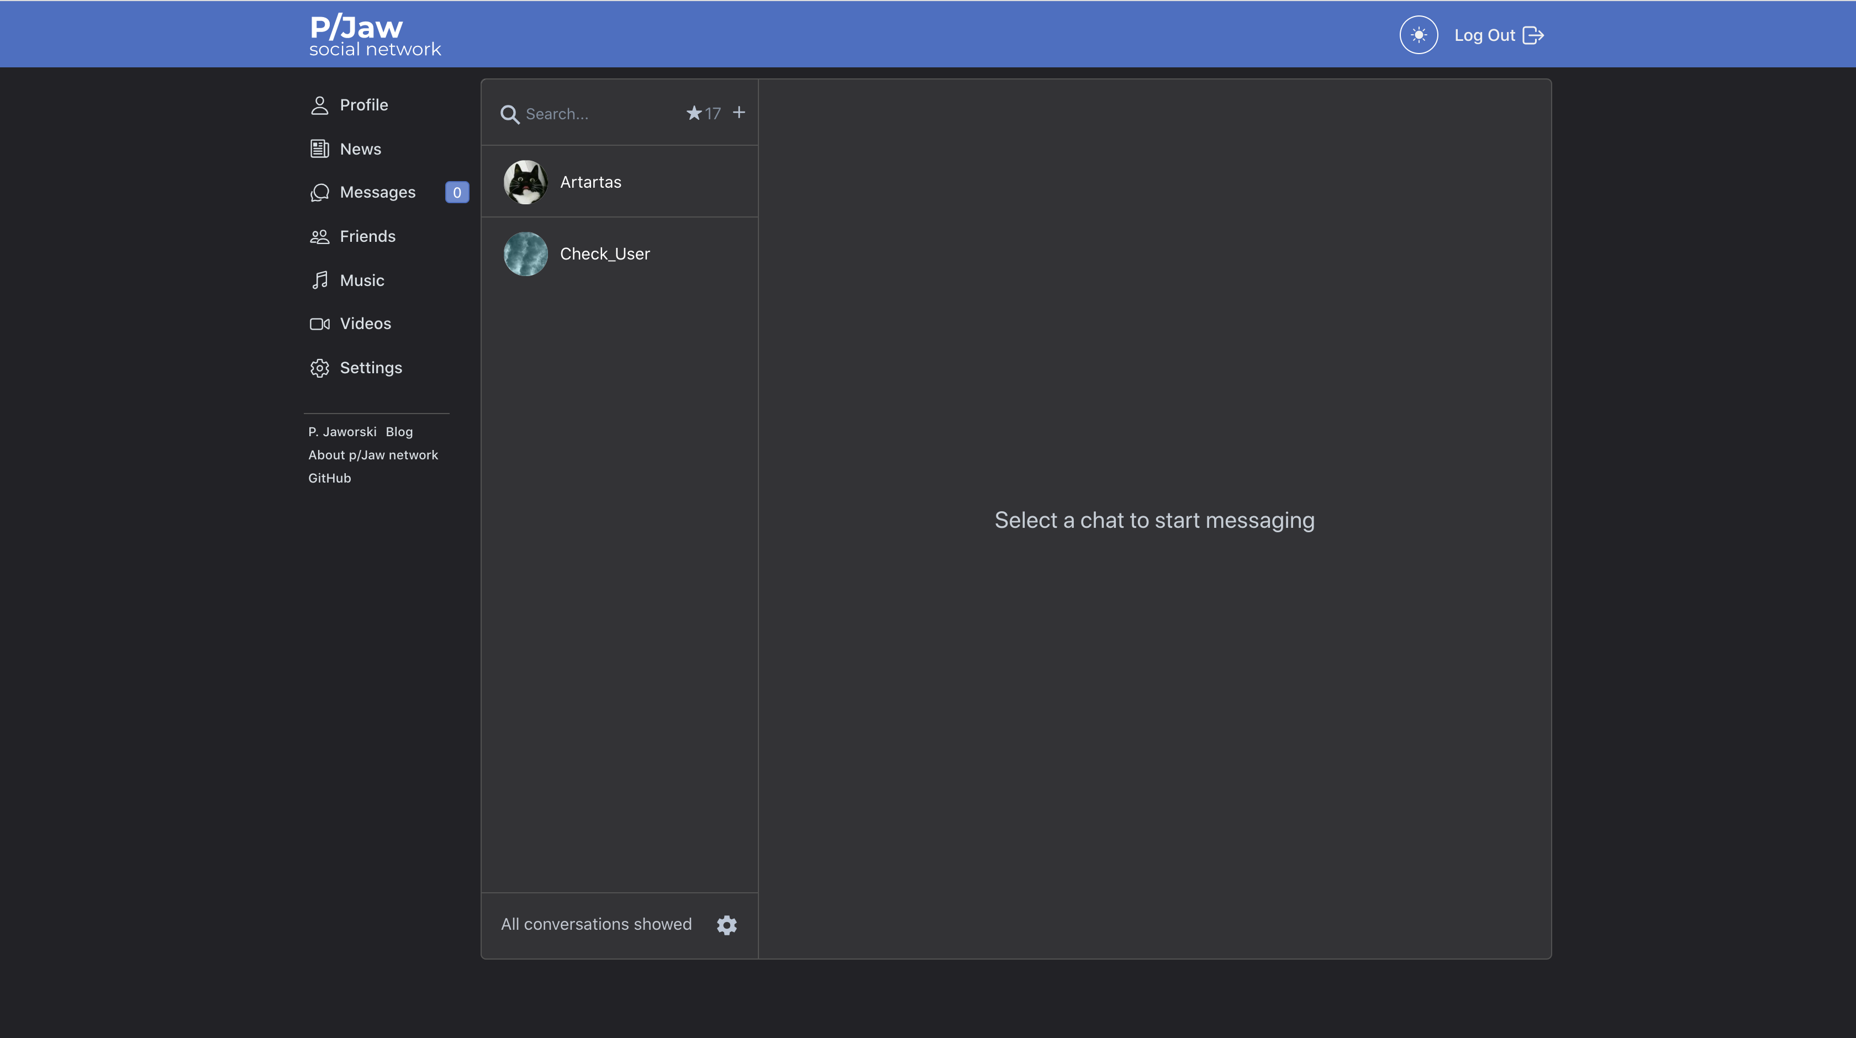This screenshot has width=1856, height=1038.
Task: Open Music section
Action: click(347, 280)
